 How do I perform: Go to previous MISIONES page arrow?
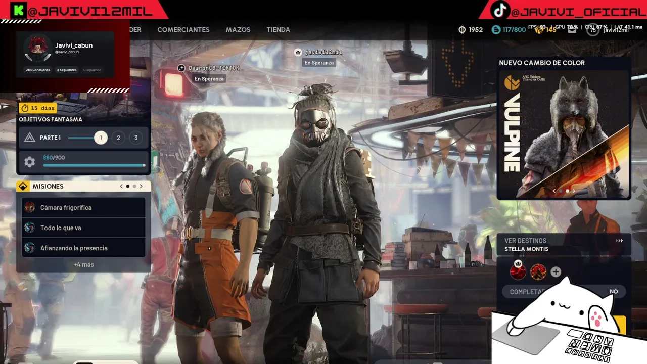pos(121,187)
